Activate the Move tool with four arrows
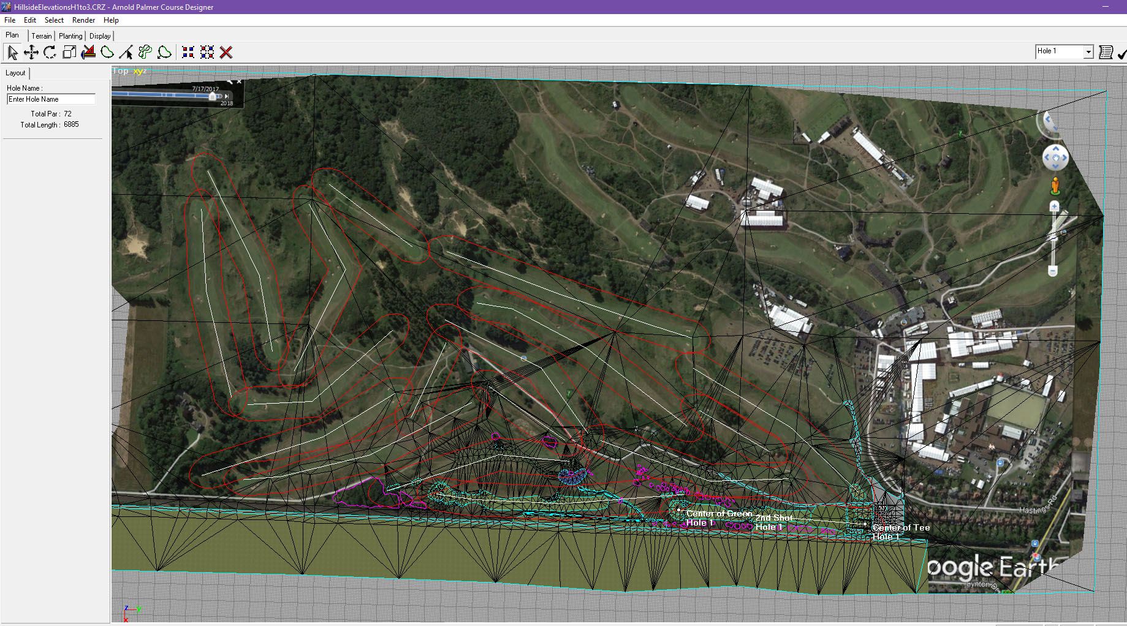The image size is (1127, 626). pyautogui.click(x=31, y=53)
